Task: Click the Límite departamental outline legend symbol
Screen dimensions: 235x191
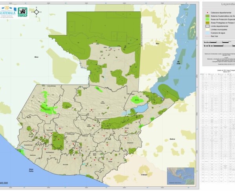Action: [x=207, y=26]
